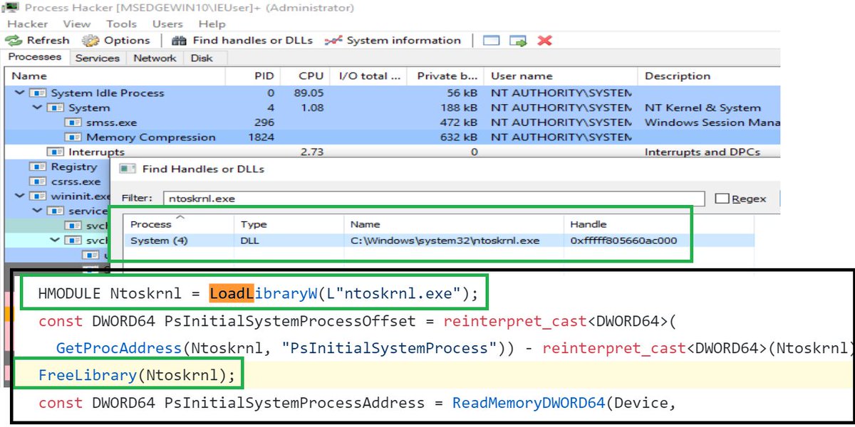The height and width of the screenshot is (427, 855).
Task: Click PID 1824 cell
Action: [260, 137]
